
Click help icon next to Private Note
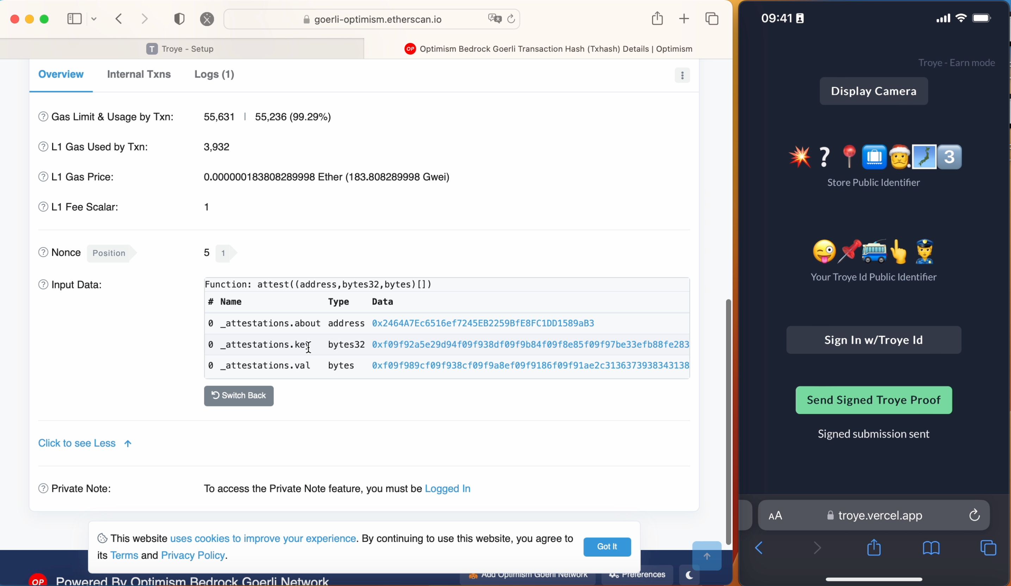click(43, 488)
